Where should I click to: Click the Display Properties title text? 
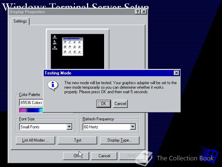point(27,12)
